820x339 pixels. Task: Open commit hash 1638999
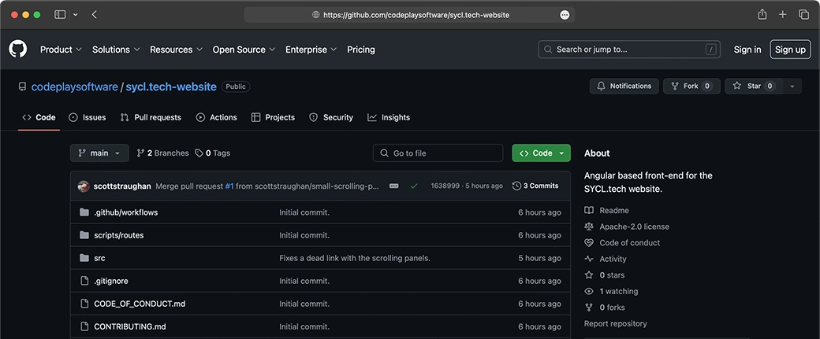445,186
